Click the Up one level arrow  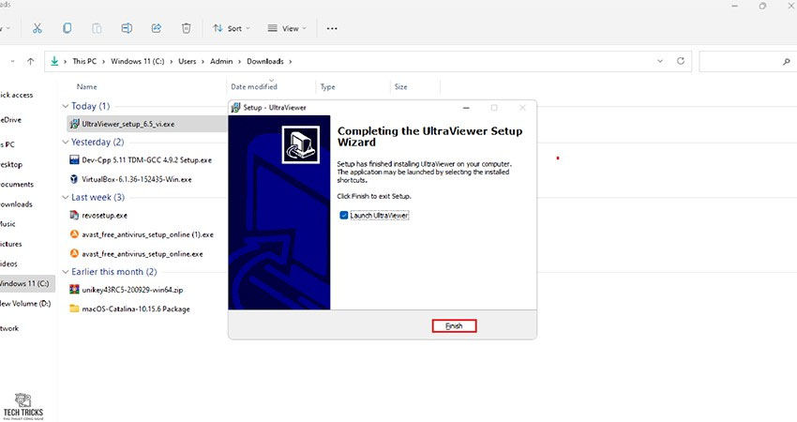tap(31, 62)
